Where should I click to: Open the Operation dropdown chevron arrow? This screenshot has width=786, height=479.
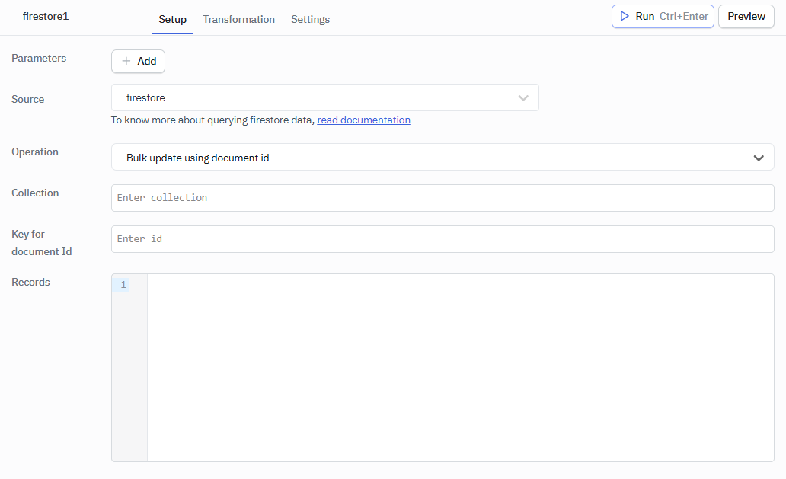[759, 158]
